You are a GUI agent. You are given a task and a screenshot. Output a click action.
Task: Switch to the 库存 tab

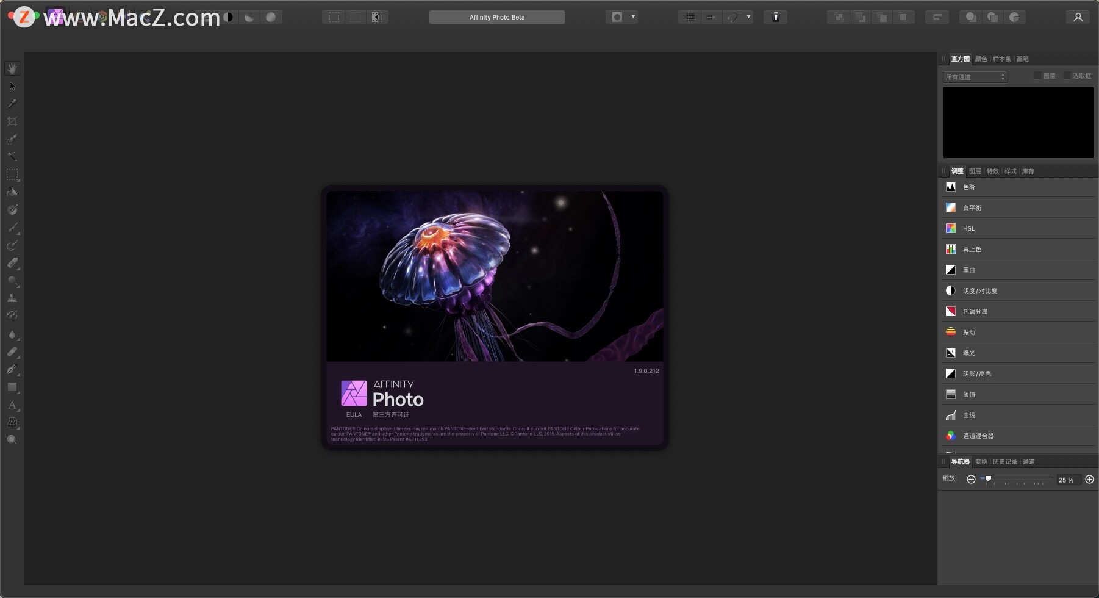pyautogui.click(x=1028, y=171)
